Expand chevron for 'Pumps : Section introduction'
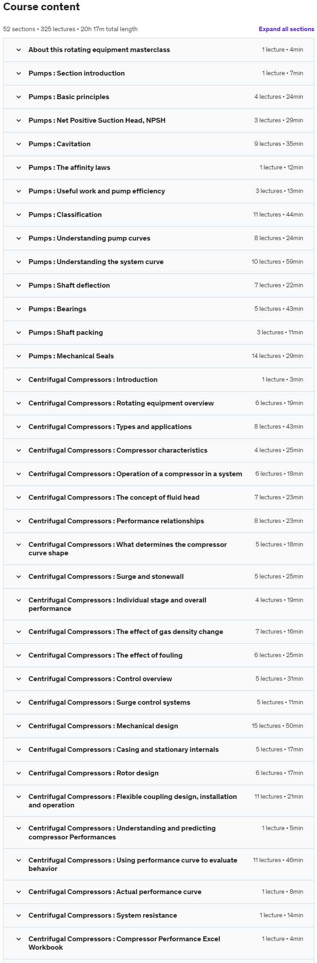This screenshot has width=317, height=963. pos(19,73)
